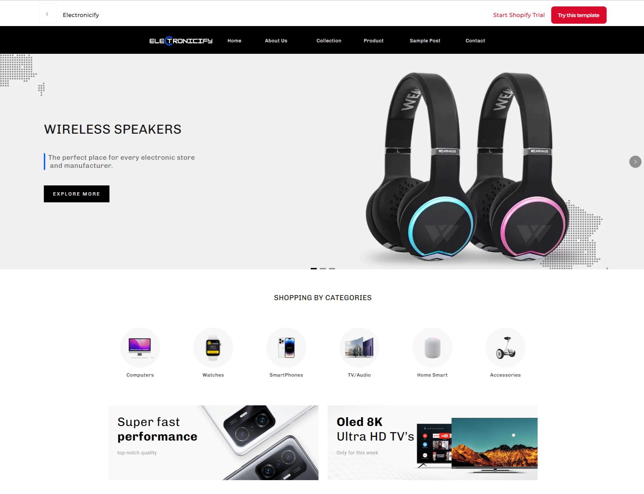Image resolution: width=644 pixels, height=494 pixels.
Task: Open the Accessories scooter icon
Action: (505, 347)
